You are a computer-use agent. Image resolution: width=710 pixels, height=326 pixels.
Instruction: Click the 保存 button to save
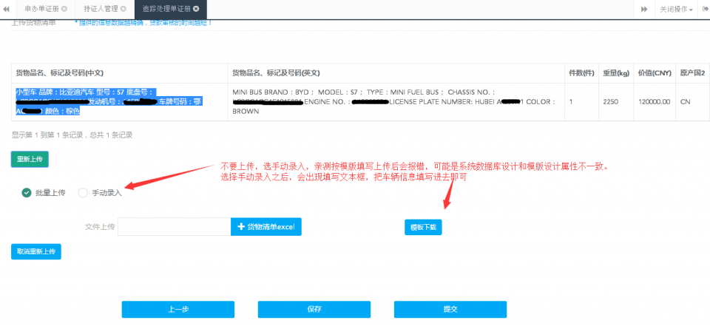click(314, 309)
